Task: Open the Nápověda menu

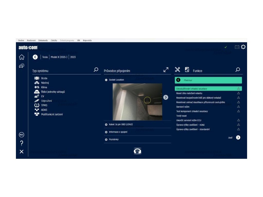Action: 87,41
